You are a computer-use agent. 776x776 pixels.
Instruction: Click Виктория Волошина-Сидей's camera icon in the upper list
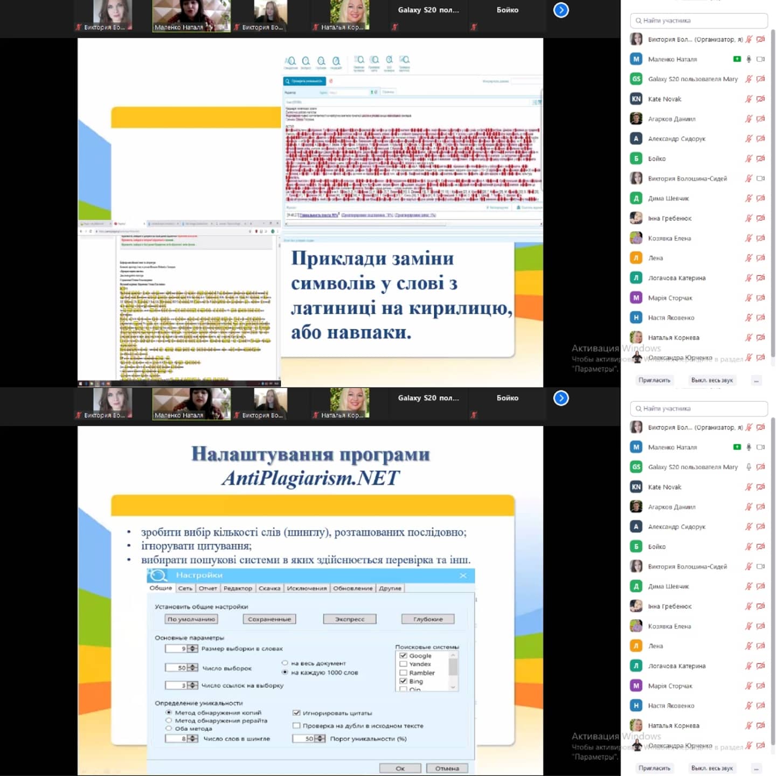coord(760,178)
